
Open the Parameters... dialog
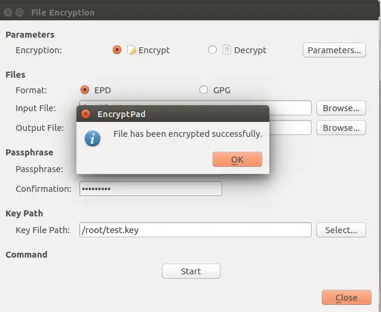[334, 50]
